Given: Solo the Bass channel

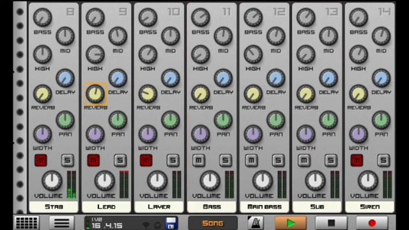Looking at the screenshot, I should coord(226,160).
